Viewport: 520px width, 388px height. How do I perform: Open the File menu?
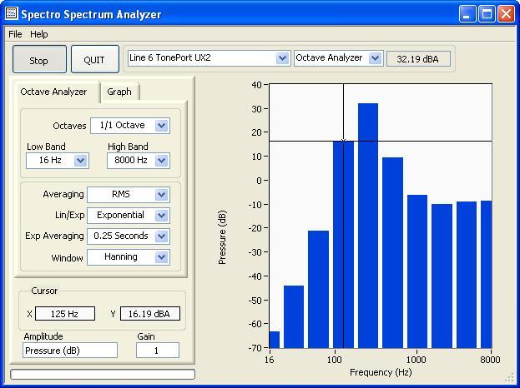[15, 34]
